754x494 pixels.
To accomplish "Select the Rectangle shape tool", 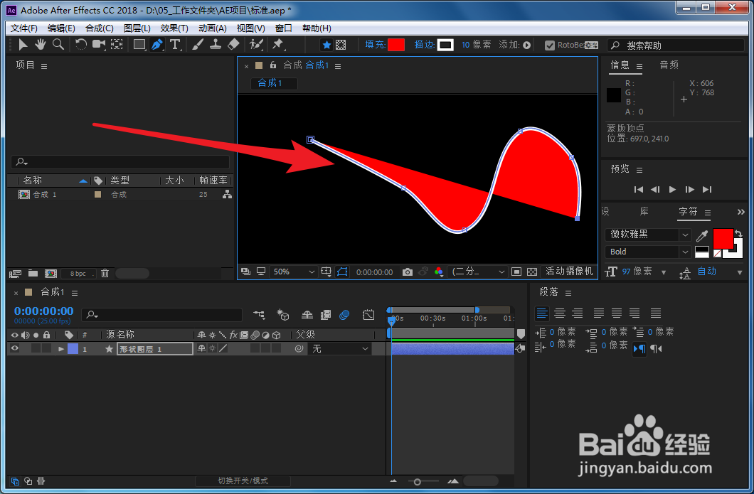I will click(x=139, y=45).
